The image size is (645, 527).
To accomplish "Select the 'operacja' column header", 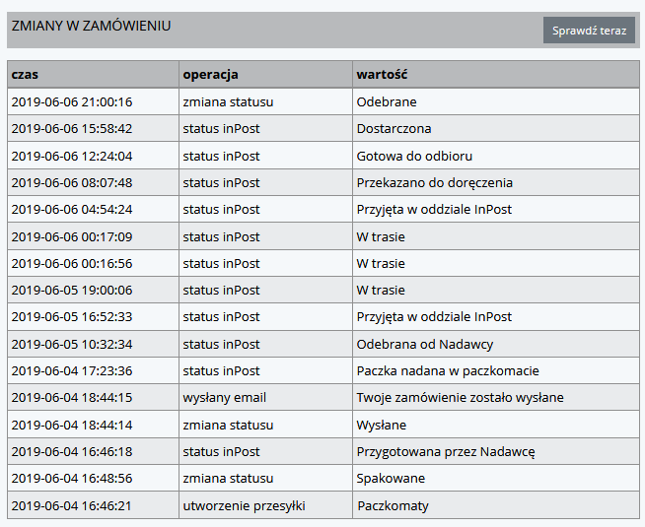I will pyautogui.click(x=210, y=74).
